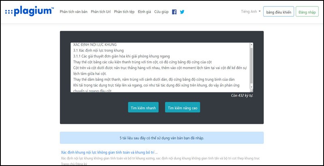
Task: Click the text box vertical scrollbar thumb
Action: [x=252, y=66]
